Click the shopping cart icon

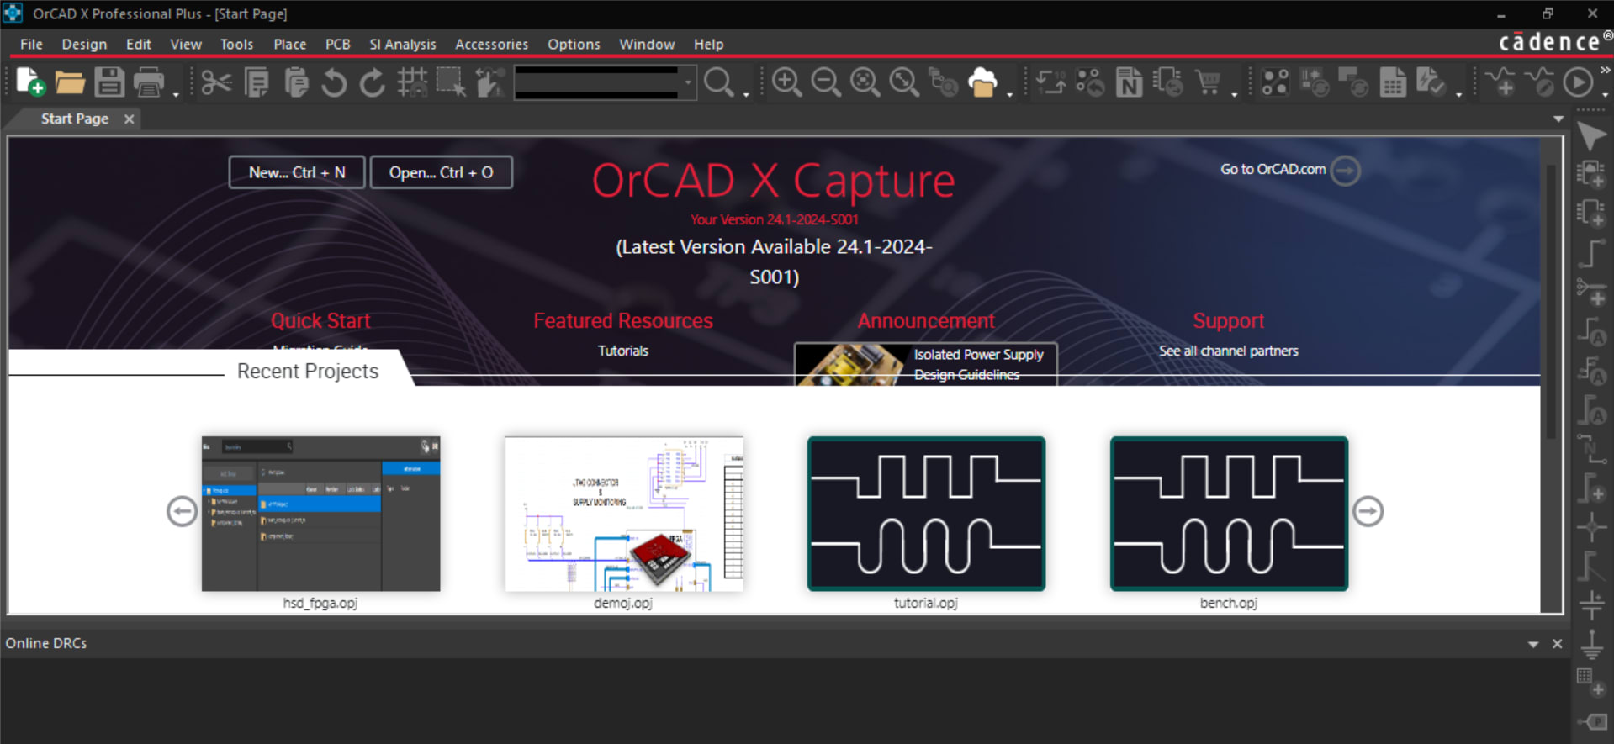click(x=1208, y=82)
